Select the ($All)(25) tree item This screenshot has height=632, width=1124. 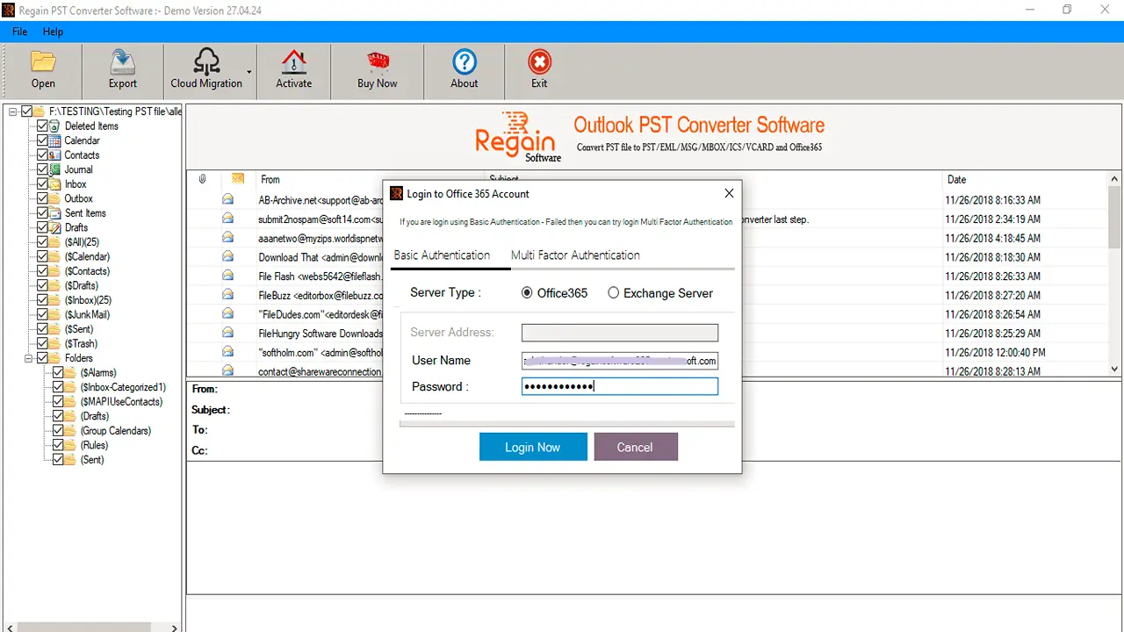pos(81,242)
